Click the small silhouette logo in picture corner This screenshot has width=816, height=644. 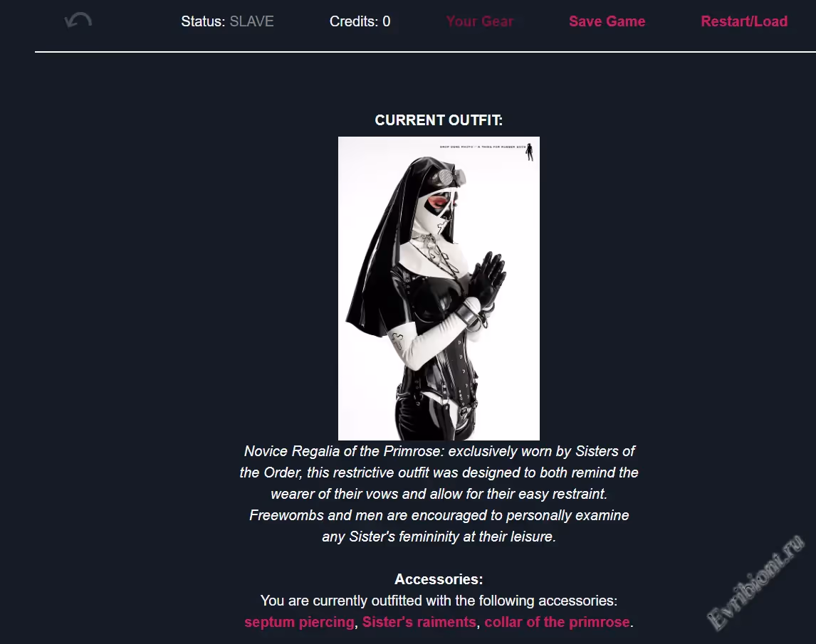click(x=530, y=152)
